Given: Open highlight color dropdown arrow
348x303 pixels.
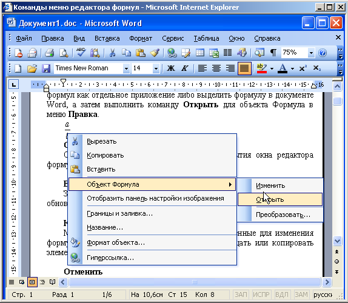Looking at the screenshot, I should point(272,68).
